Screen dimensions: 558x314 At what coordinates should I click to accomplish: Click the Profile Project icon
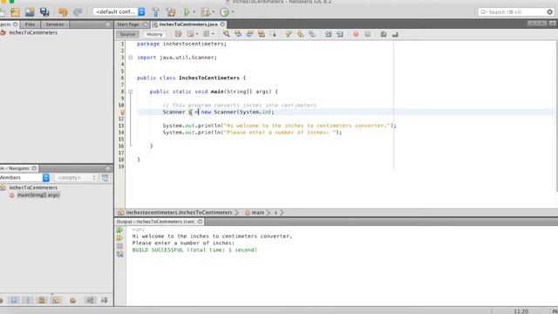click(224, 12)
